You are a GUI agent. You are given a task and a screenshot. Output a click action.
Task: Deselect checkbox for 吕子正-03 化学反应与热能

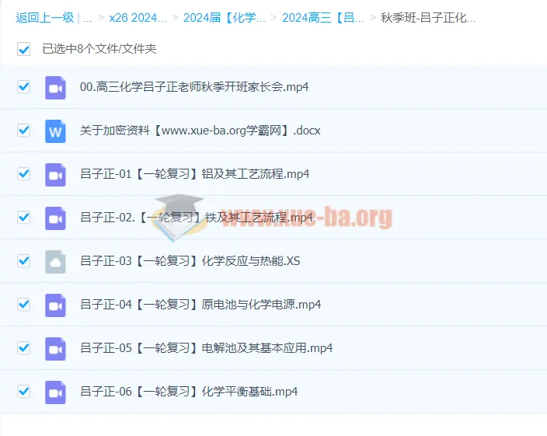point(24,261)
